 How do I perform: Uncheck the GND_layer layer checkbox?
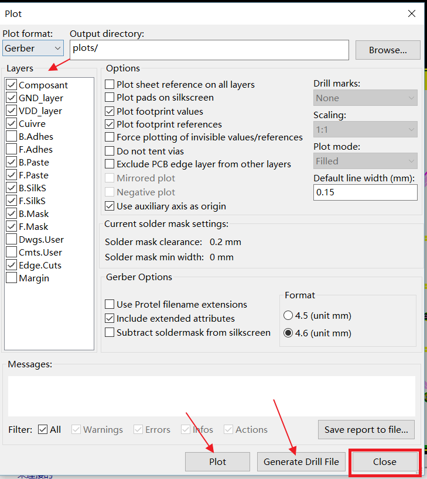coord(11,98)
